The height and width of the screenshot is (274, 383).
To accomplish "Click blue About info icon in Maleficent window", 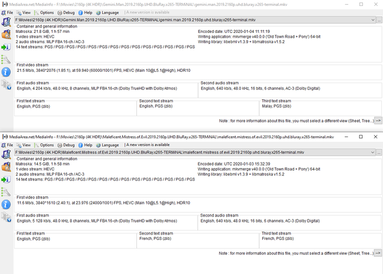I will click(6, 205).
